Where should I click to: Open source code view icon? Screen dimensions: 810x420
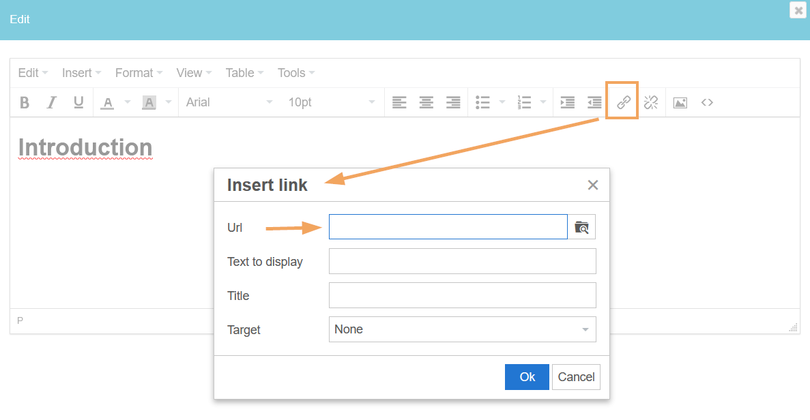click(x=707, y=102)
